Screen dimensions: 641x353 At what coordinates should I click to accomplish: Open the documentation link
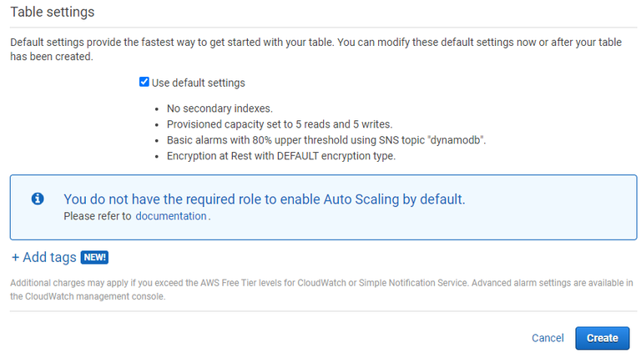170,216
